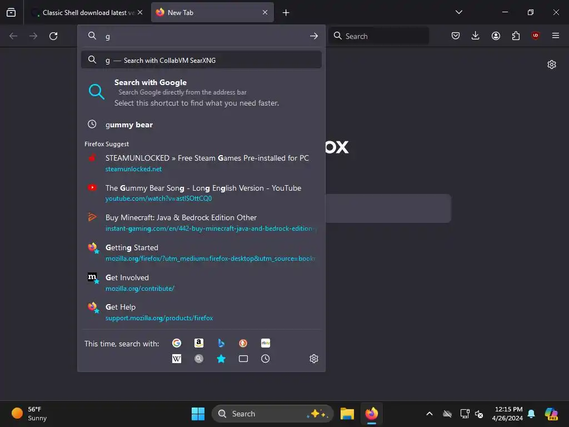Select the New Tab tab
This screenshot has width=569, height=427.
(212, 12)
